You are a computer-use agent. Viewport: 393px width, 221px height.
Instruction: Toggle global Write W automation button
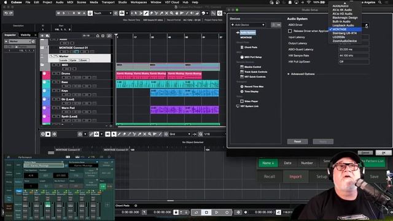click(79, 13)
